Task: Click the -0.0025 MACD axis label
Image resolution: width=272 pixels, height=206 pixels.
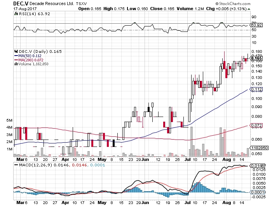Action: 258,197
